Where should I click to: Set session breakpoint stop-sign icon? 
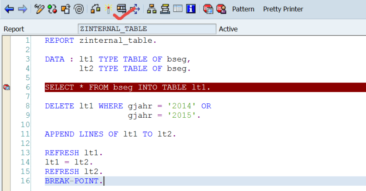click(x=208, y=9)
